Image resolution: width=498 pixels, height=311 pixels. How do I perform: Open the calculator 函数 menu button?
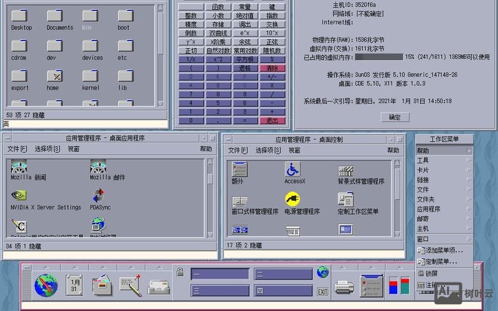(218, 7)
